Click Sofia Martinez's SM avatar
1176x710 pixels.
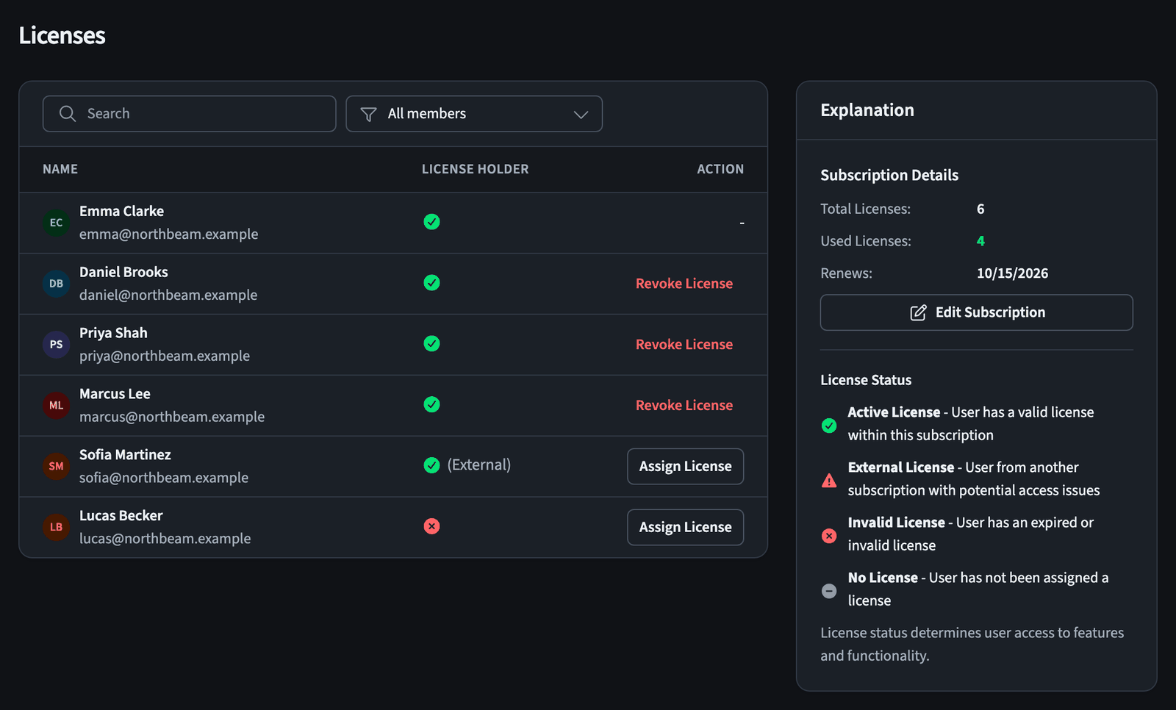click(x=57, y=467)
